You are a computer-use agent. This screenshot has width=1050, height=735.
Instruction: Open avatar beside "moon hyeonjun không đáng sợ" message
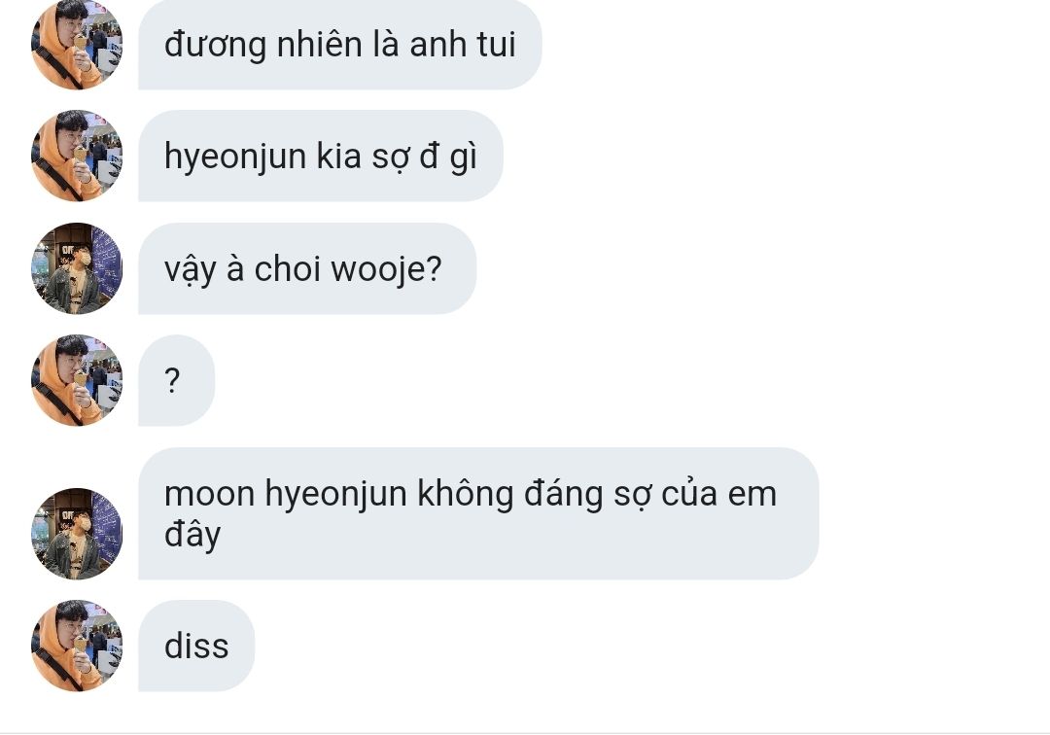[77, 534]
